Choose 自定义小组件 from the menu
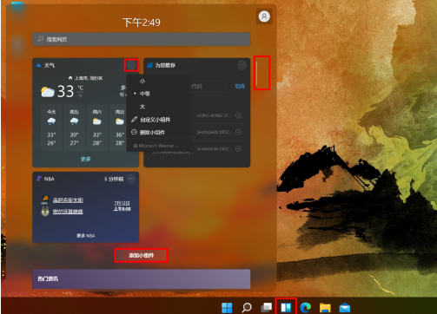Viewport: 437px width, 314px height. pos(159,120)
